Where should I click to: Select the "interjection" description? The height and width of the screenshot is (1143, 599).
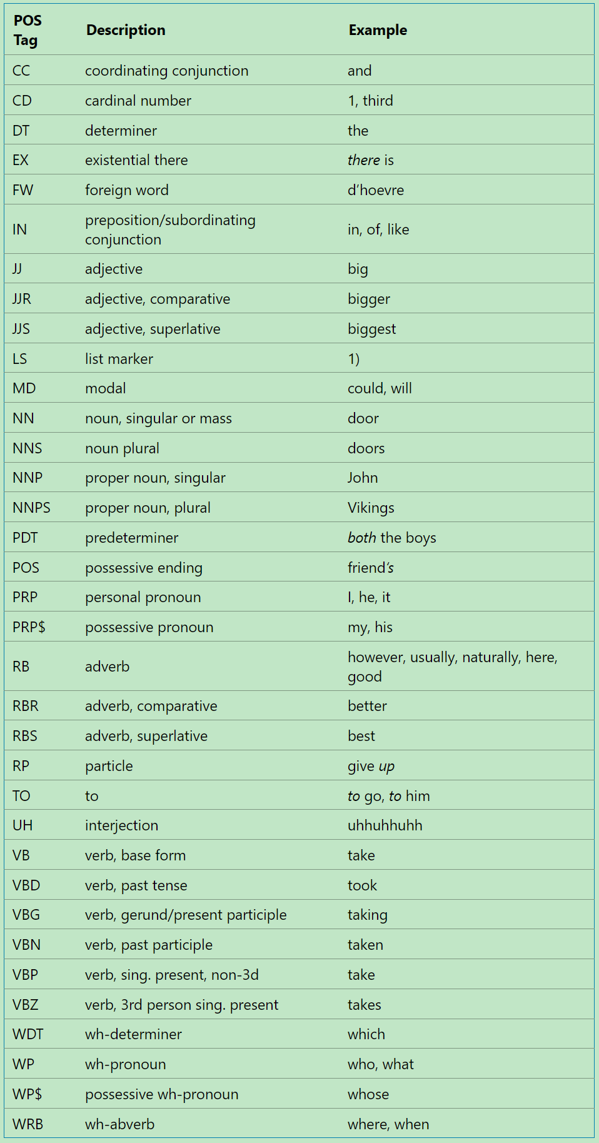click(121, 825)
